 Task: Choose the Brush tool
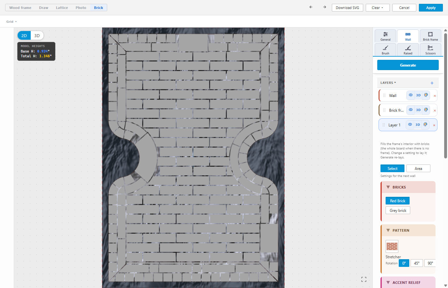(x=386, y=50)
